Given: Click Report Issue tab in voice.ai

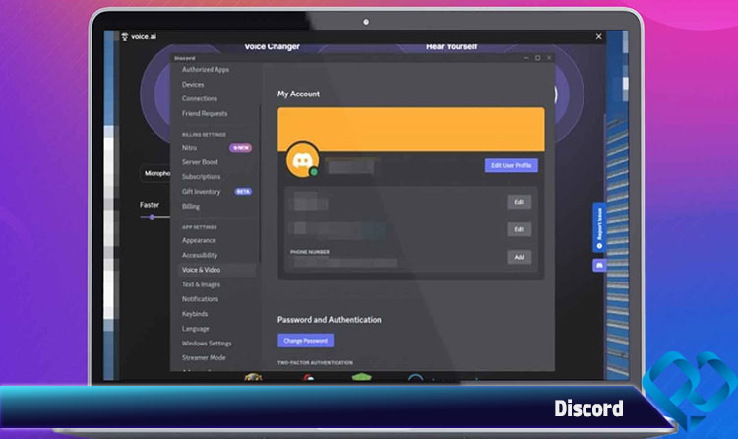Looking at the screenshot, I should point(599,228).
